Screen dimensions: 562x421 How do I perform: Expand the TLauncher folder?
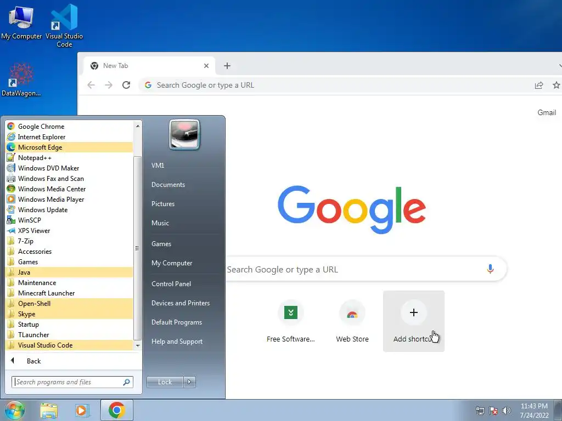point(69,335)
